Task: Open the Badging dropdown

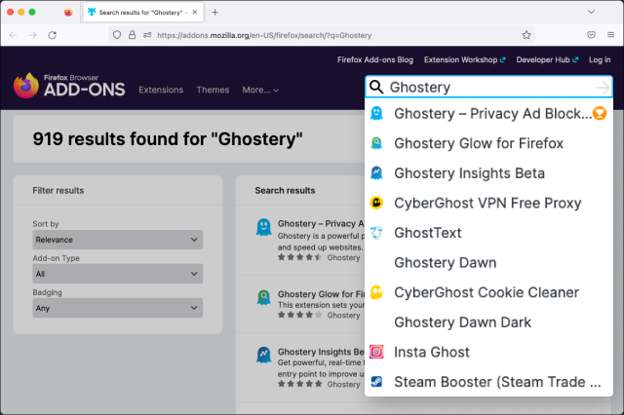Action: pyautogui.click(x=117, y=308)
